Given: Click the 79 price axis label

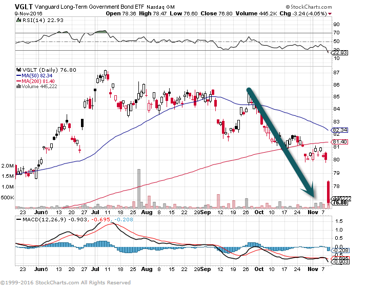Looking at the screenshot, I should (336, 173).
